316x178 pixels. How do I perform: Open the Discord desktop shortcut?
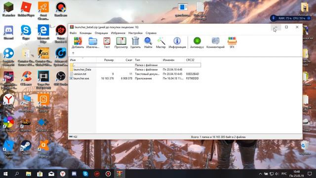click(x=9, y=32)
